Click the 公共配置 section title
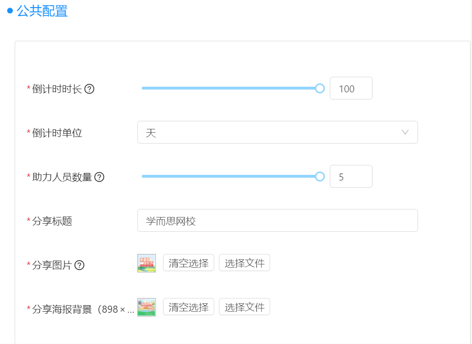This screenshot has height=344, width=472. pyautogui.click(x=42, y=11)
